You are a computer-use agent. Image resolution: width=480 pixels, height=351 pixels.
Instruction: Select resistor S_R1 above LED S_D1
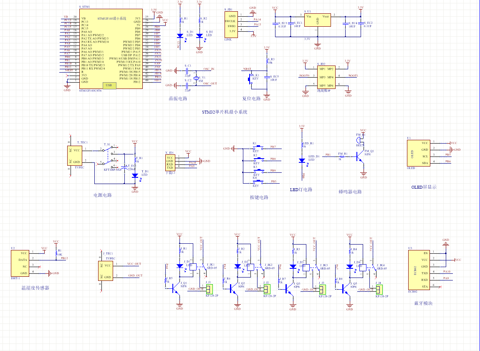180,20
